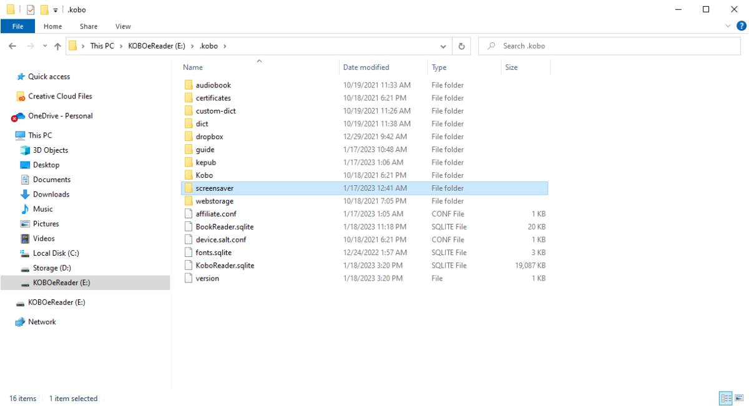Image resolution: width=749 pixels, height=406 pixels.
Task: Select the custom-dict folder icon
Action: point(189,111)
